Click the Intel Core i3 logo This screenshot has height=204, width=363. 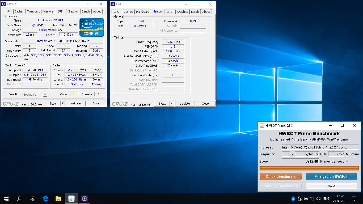point(92,27)
